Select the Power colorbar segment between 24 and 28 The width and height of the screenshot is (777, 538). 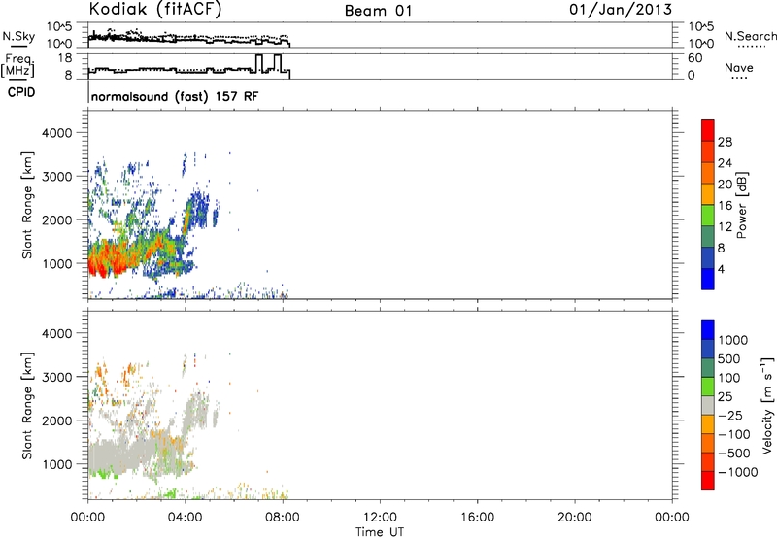click(x=708, y=151)
